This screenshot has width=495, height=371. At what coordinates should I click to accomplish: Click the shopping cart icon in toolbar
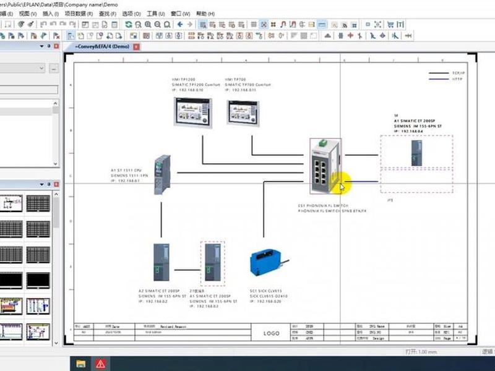pos(390,24)
